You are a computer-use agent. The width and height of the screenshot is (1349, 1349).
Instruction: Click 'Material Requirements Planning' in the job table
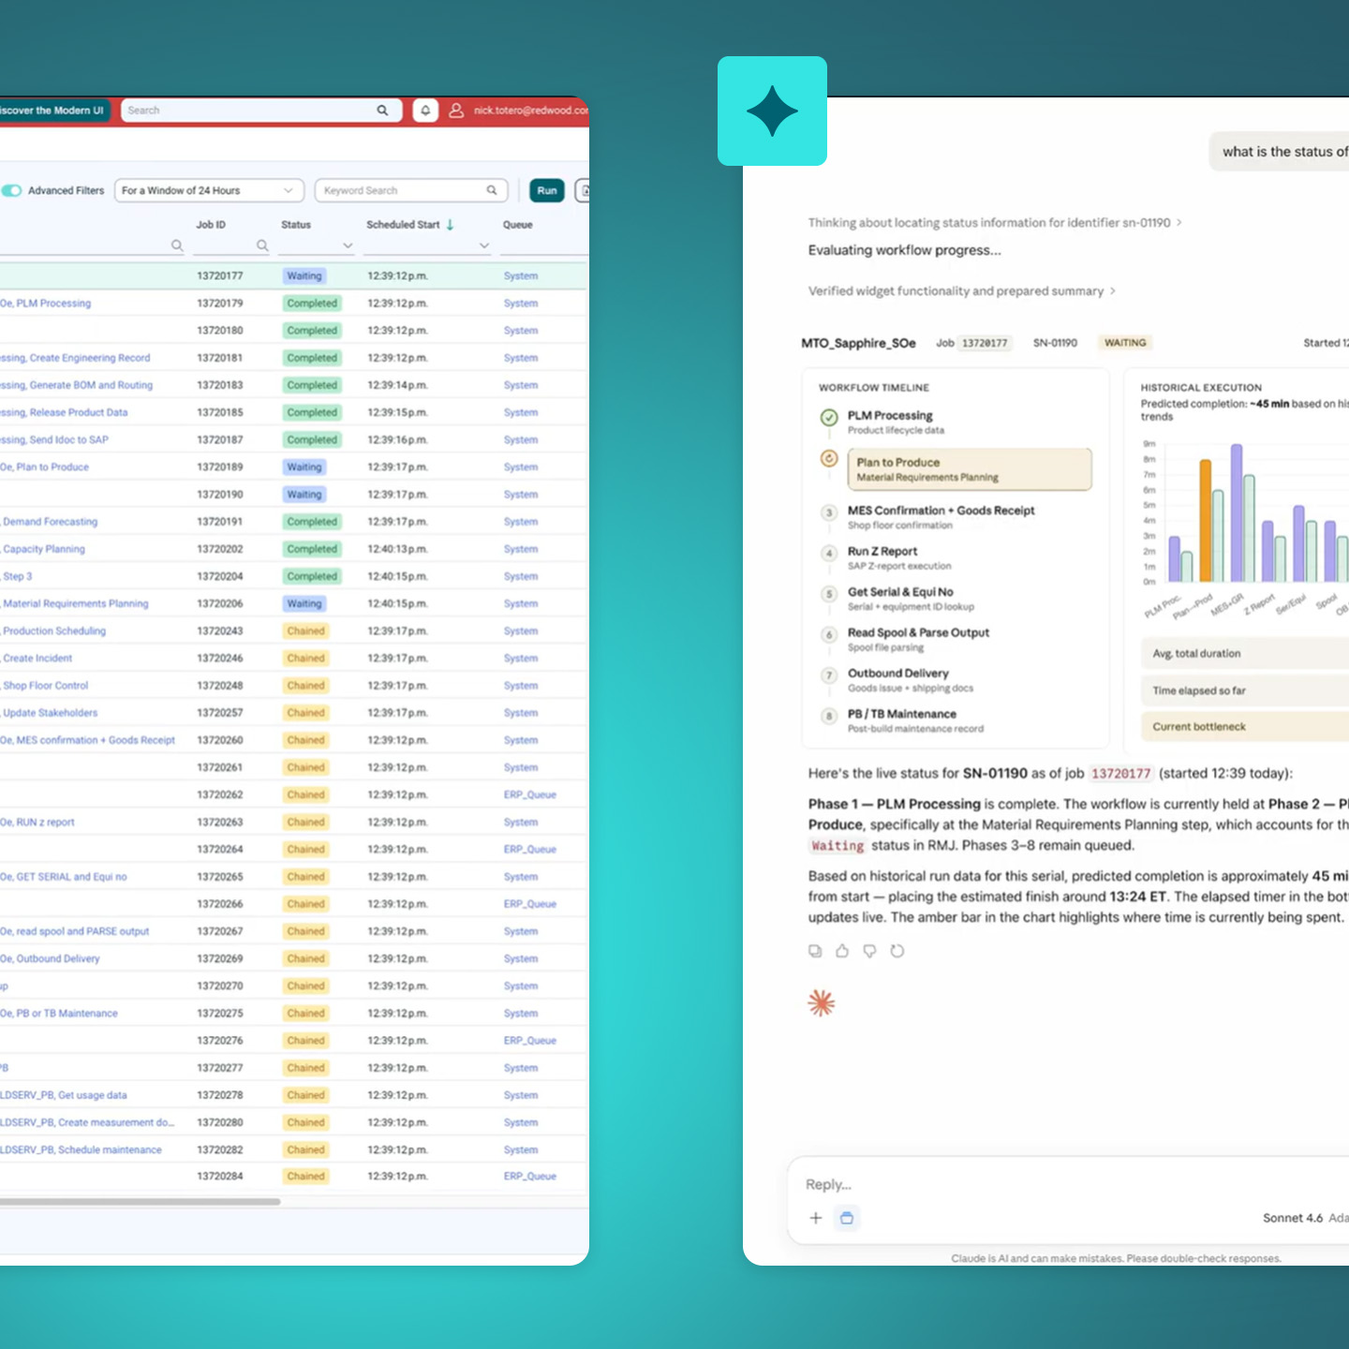point(76,604)
